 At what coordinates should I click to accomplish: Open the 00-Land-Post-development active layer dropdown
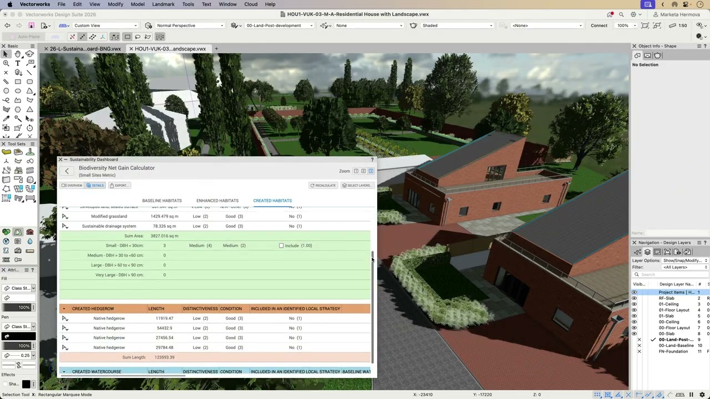(x=278, y=25)
